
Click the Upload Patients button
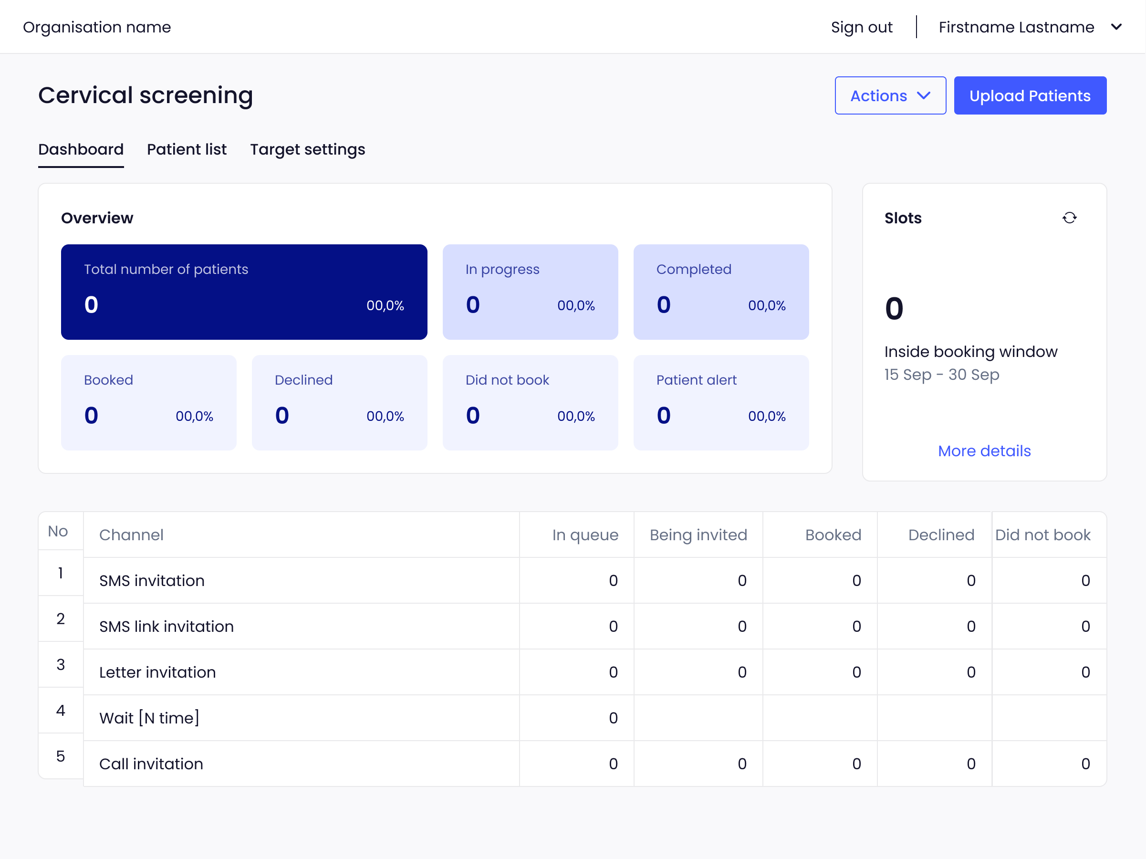[1030, 96]
